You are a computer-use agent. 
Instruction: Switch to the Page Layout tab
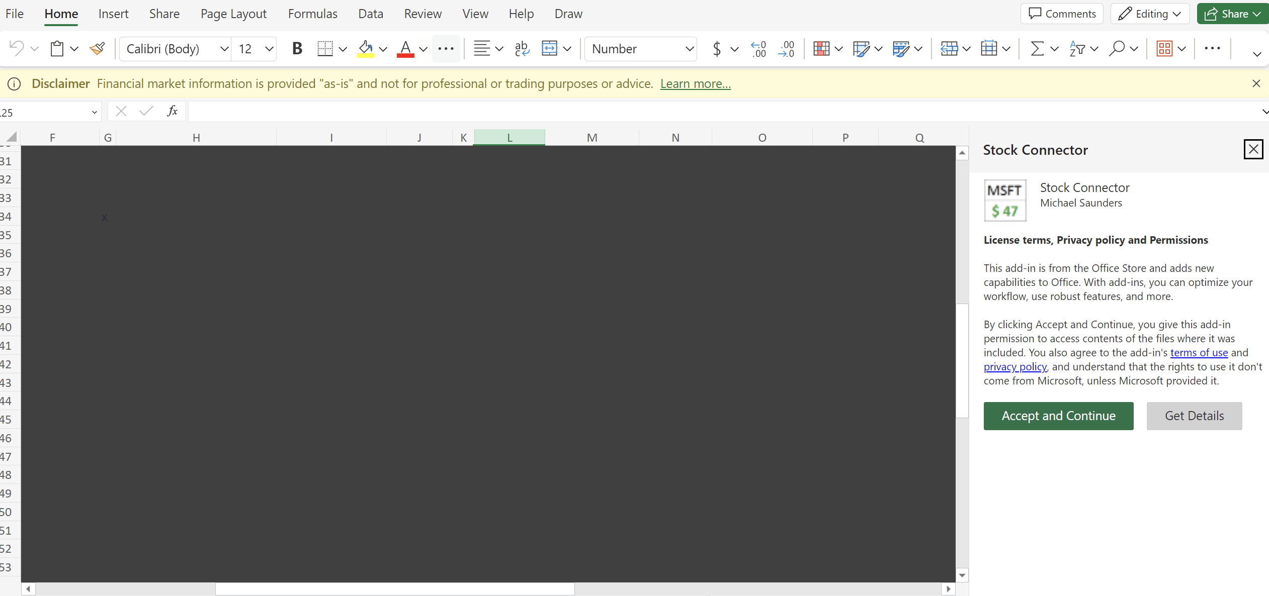233,14
